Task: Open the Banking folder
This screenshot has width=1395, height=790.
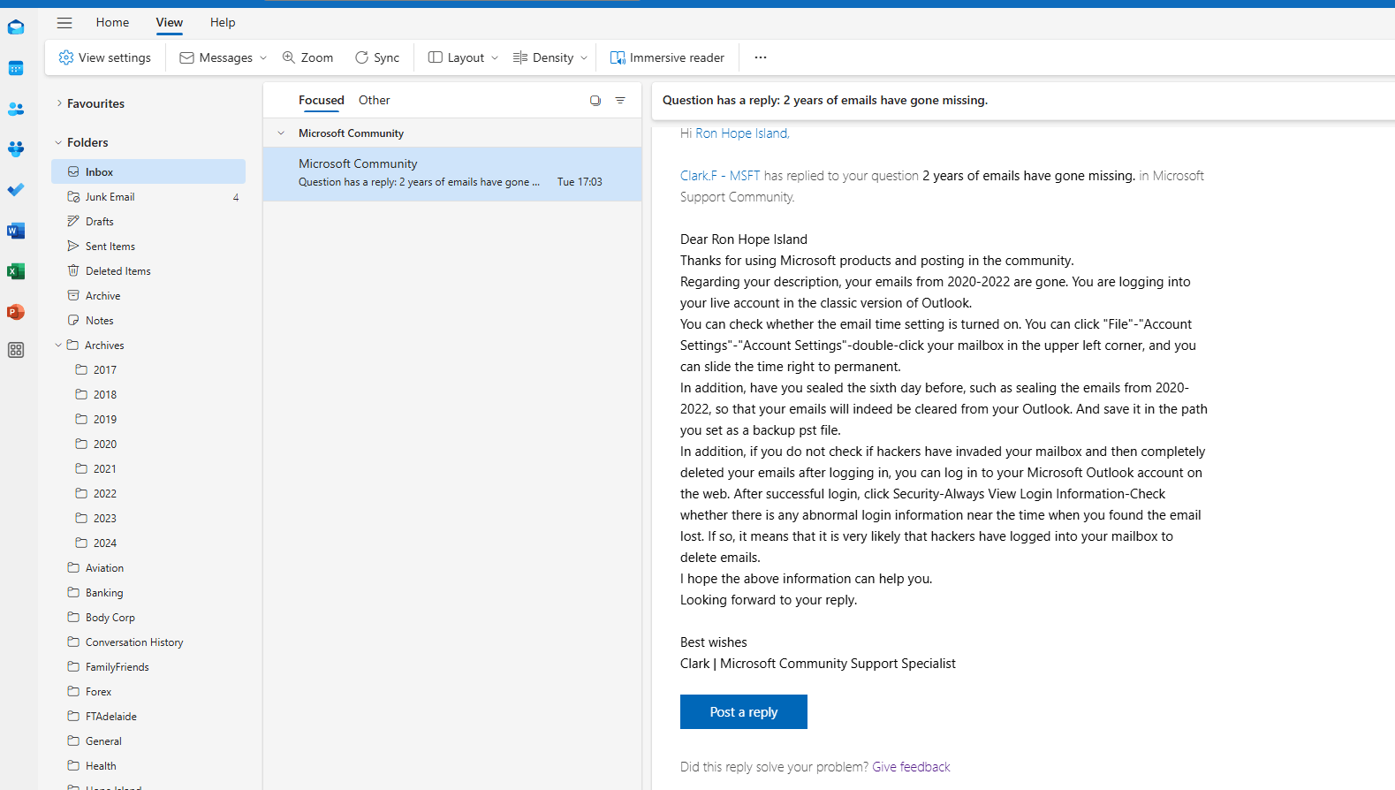Action: click(x=148, y=593)
